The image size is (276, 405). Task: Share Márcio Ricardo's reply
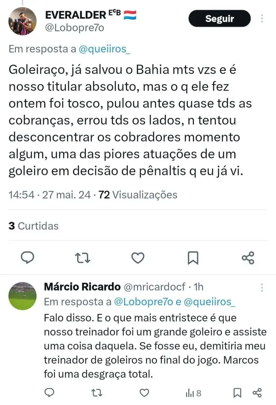tap(257, 393)
